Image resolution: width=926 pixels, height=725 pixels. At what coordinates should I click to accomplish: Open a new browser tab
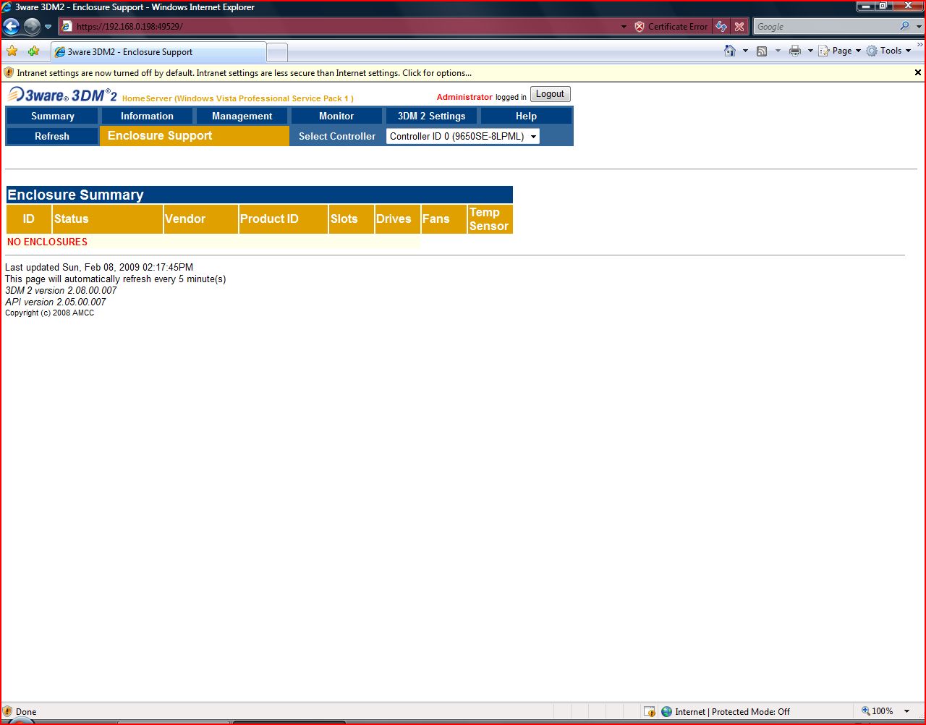(277, 52)
